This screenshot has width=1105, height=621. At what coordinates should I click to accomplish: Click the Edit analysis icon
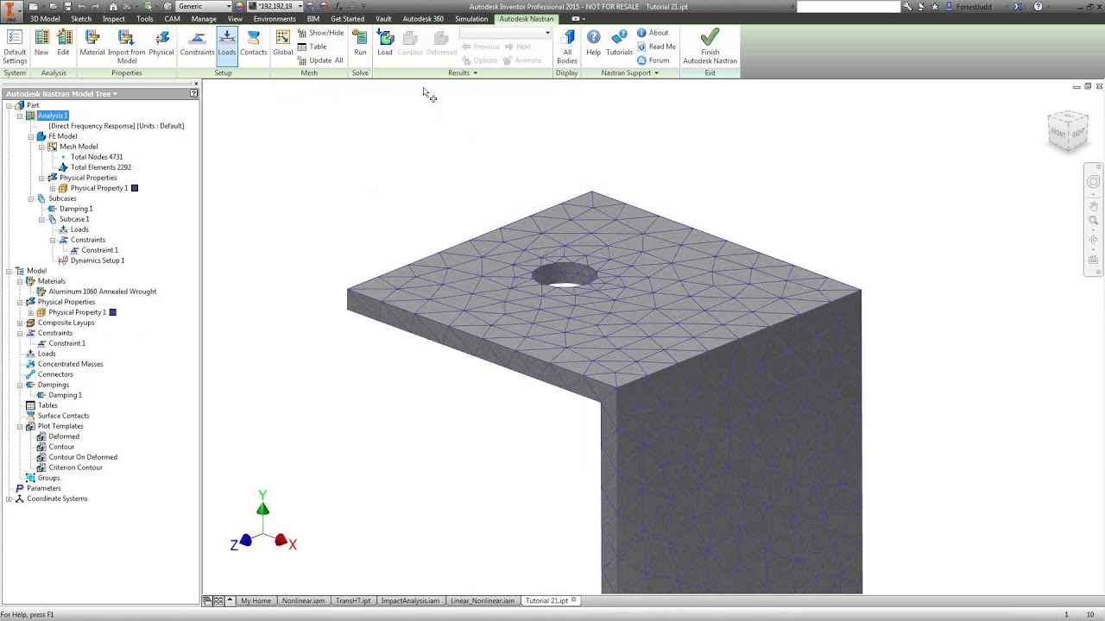(64, 43)
